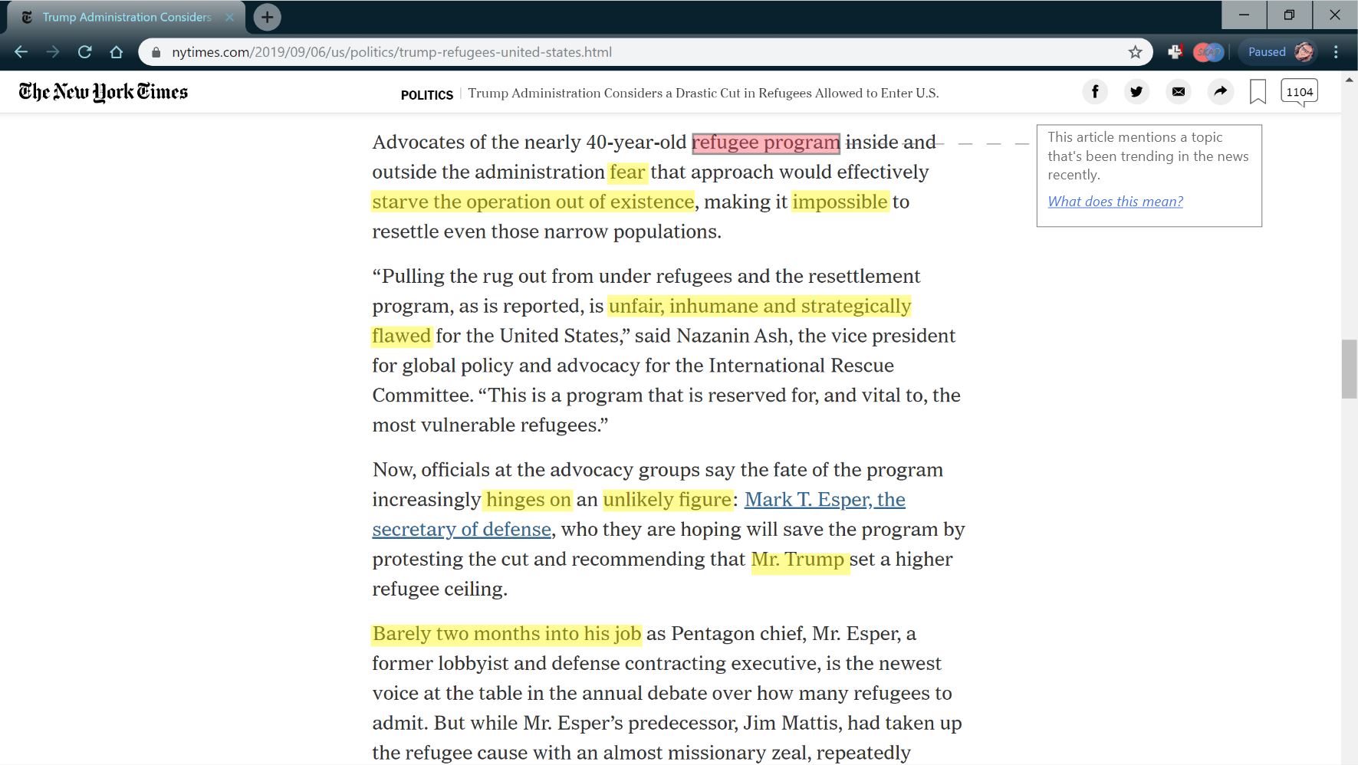The width and height of the screenshot is (1358, 765).
Task: Click the browser forward arrow
Action: click(53, 52)
